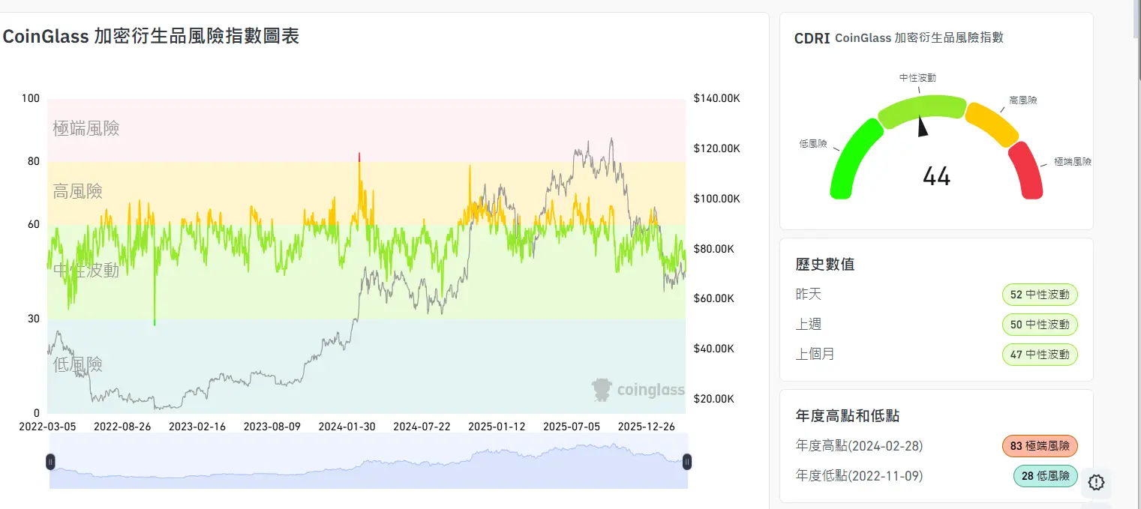1141x509 pixels.
Task: Click the 47 中性波動 badge
Action: click(1040, 355)
